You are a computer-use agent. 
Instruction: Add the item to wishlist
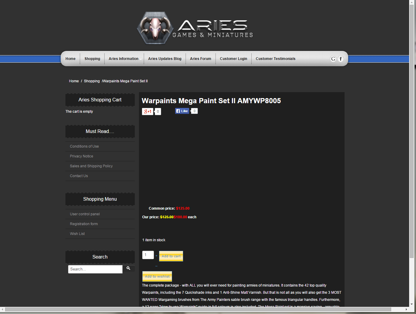(x=157, y=276)
